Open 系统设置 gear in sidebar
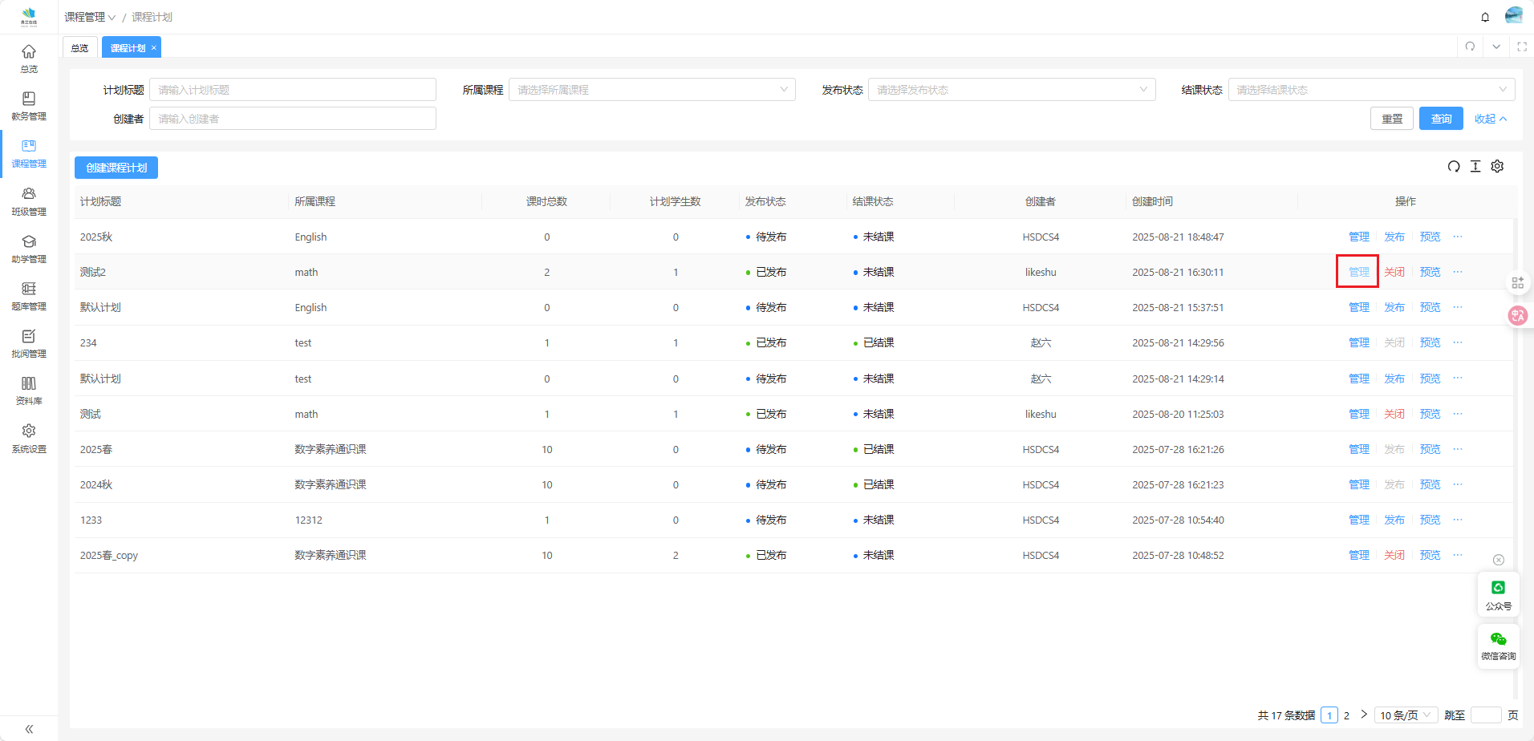1534x741 pixels. [29, 438]
